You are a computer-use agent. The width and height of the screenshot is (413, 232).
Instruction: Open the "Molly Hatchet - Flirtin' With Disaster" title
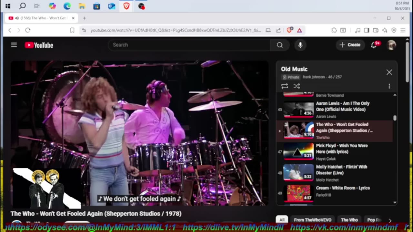pyautogui.click(x=342, y=170)
